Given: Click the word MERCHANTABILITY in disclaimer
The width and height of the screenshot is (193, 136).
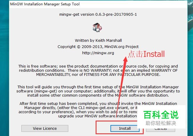Looking at the screenshot, I should [x=53, y=75].
